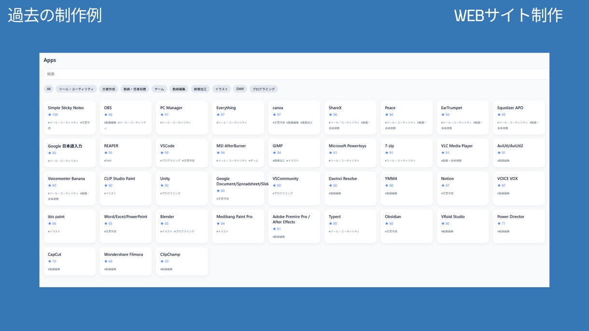Click the star icon on Simple Sticky Notes card
Viewport: 589px width, 331px height.
pos(50,115)
